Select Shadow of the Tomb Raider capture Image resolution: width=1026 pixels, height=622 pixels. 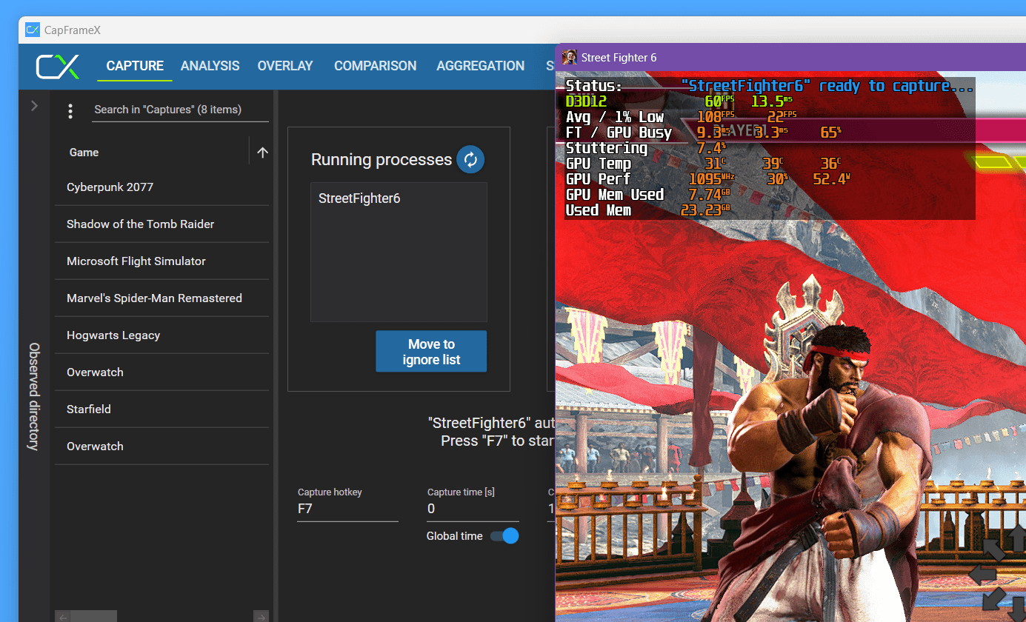[161, 224]
